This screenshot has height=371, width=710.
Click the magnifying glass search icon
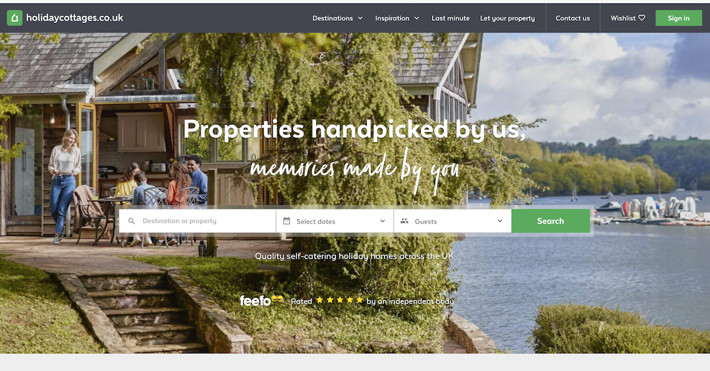131,221
